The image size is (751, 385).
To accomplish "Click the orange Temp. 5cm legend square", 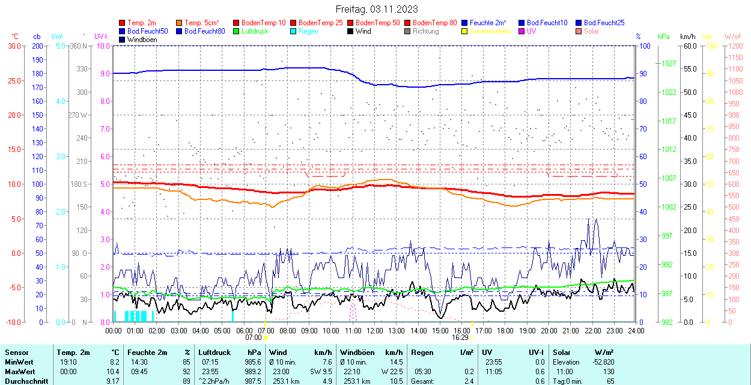I will pos(180,23).
